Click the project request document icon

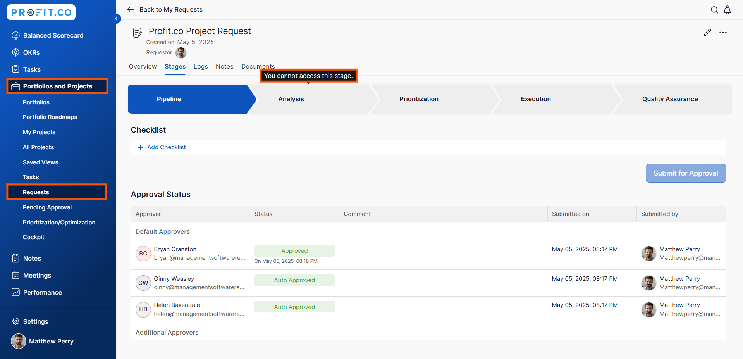[x=137, y=33]
